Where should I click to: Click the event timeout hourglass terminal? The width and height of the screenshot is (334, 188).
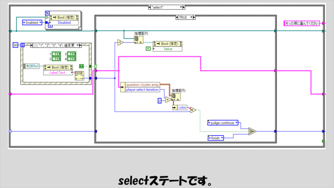(23, 45)
